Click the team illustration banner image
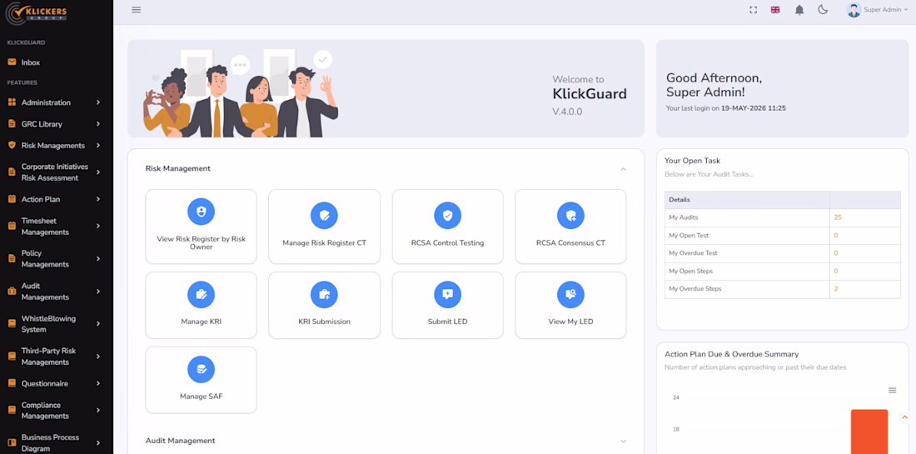This screenshot has width=916, height=454. click(x=241, y=93)
